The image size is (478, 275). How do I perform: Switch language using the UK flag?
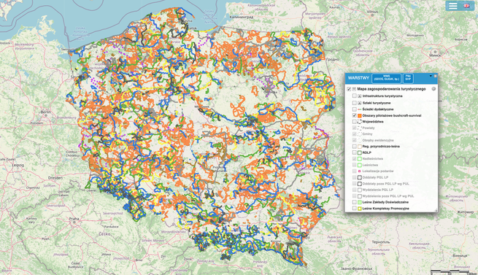coord(466,6)
